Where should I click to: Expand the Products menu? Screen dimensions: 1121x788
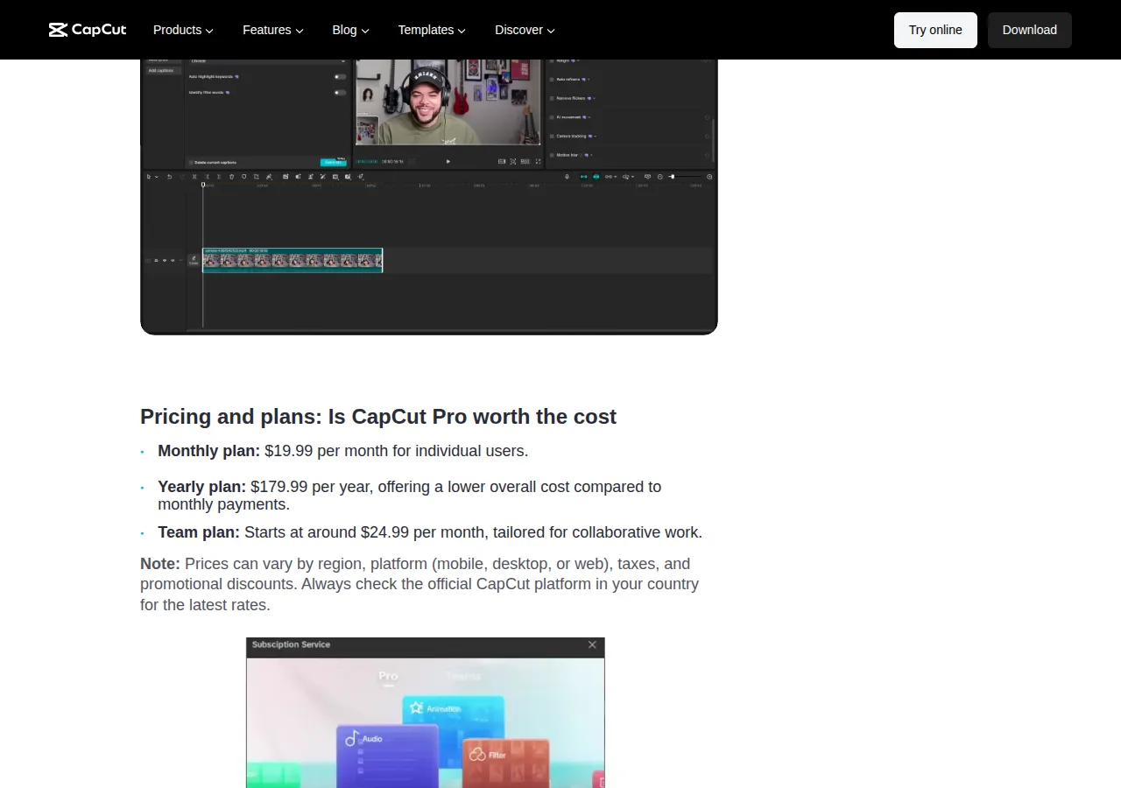(183, 30)
